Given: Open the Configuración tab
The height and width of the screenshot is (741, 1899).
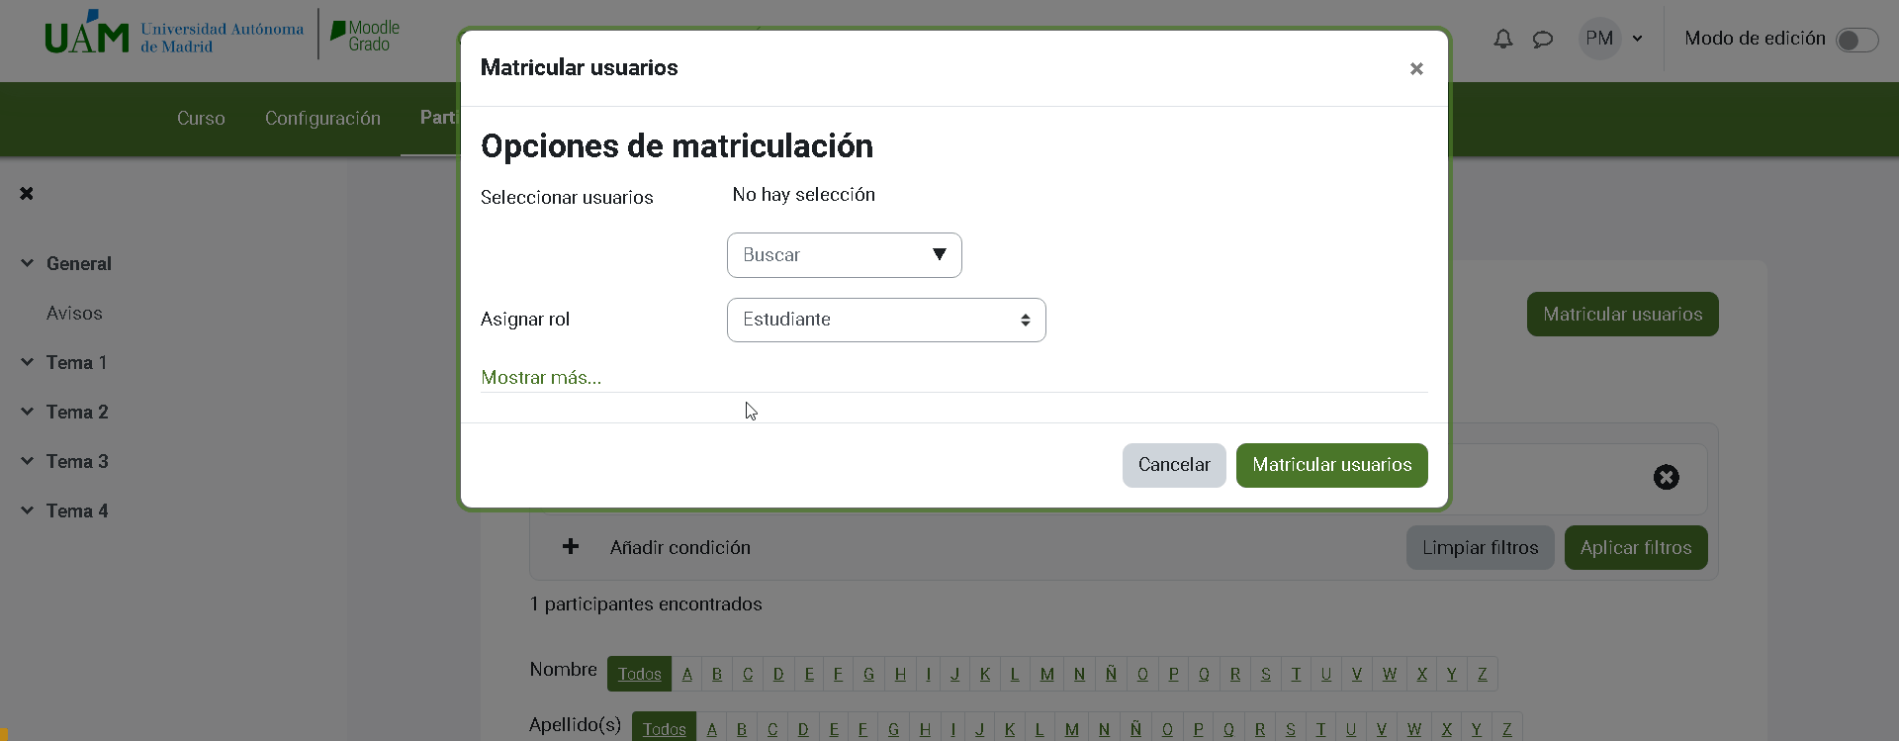Looking at the screenshot, I should tap(322, 118).
